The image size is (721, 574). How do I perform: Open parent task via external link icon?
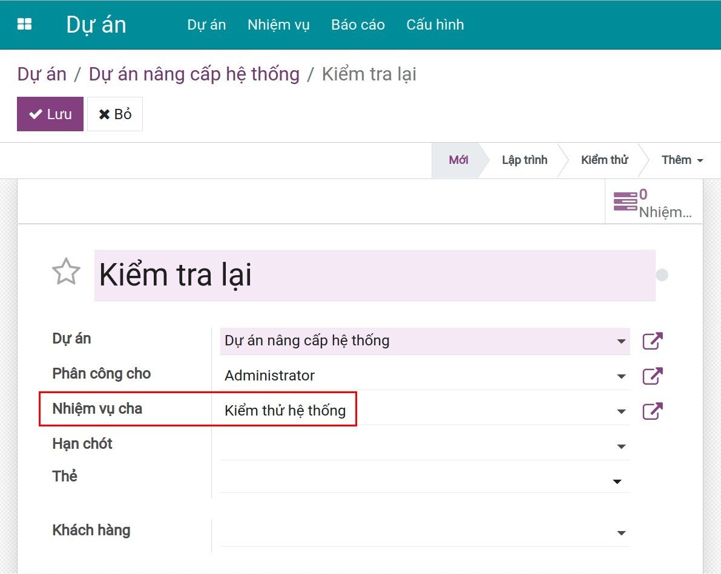pos(651,411)
